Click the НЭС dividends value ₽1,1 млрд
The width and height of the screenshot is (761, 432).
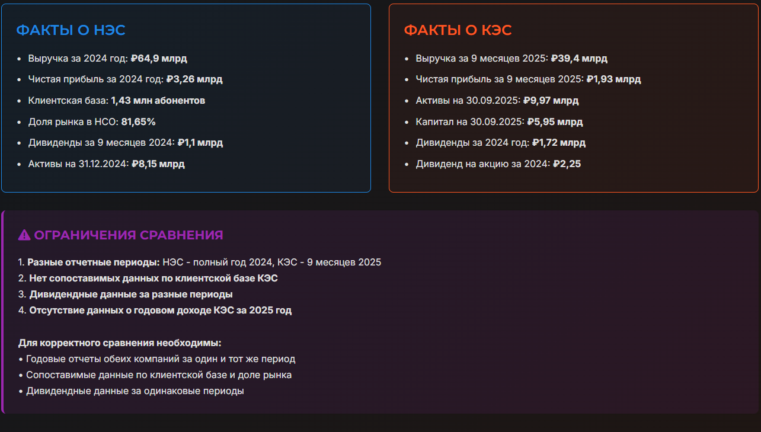(x=200, y=143)
